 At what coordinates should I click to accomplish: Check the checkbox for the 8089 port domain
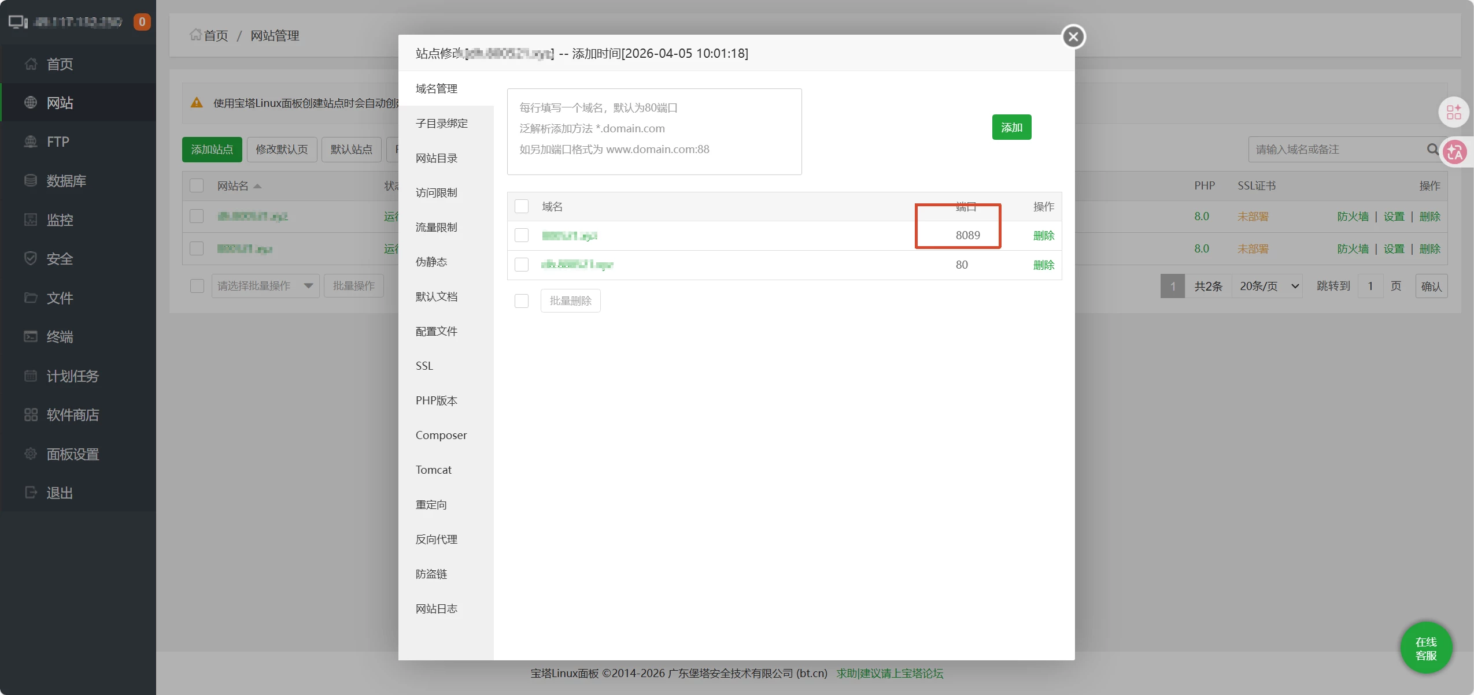point(521,235)
